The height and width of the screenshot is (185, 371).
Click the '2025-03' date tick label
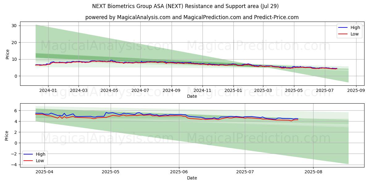click(x=263, y=91)
